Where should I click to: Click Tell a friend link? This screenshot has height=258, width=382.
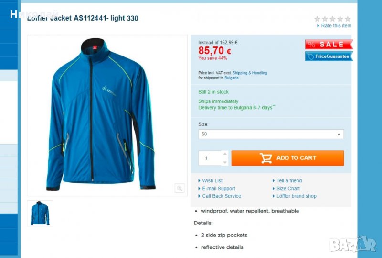(x=289, y=181)
